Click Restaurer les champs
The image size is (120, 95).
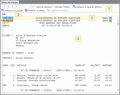click(x=12, y=11)
